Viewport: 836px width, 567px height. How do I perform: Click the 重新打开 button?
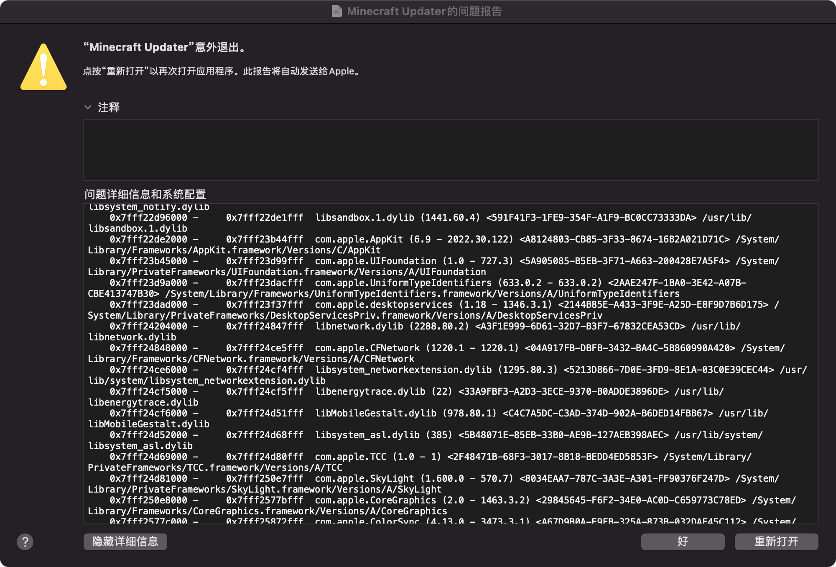(776, 541)
